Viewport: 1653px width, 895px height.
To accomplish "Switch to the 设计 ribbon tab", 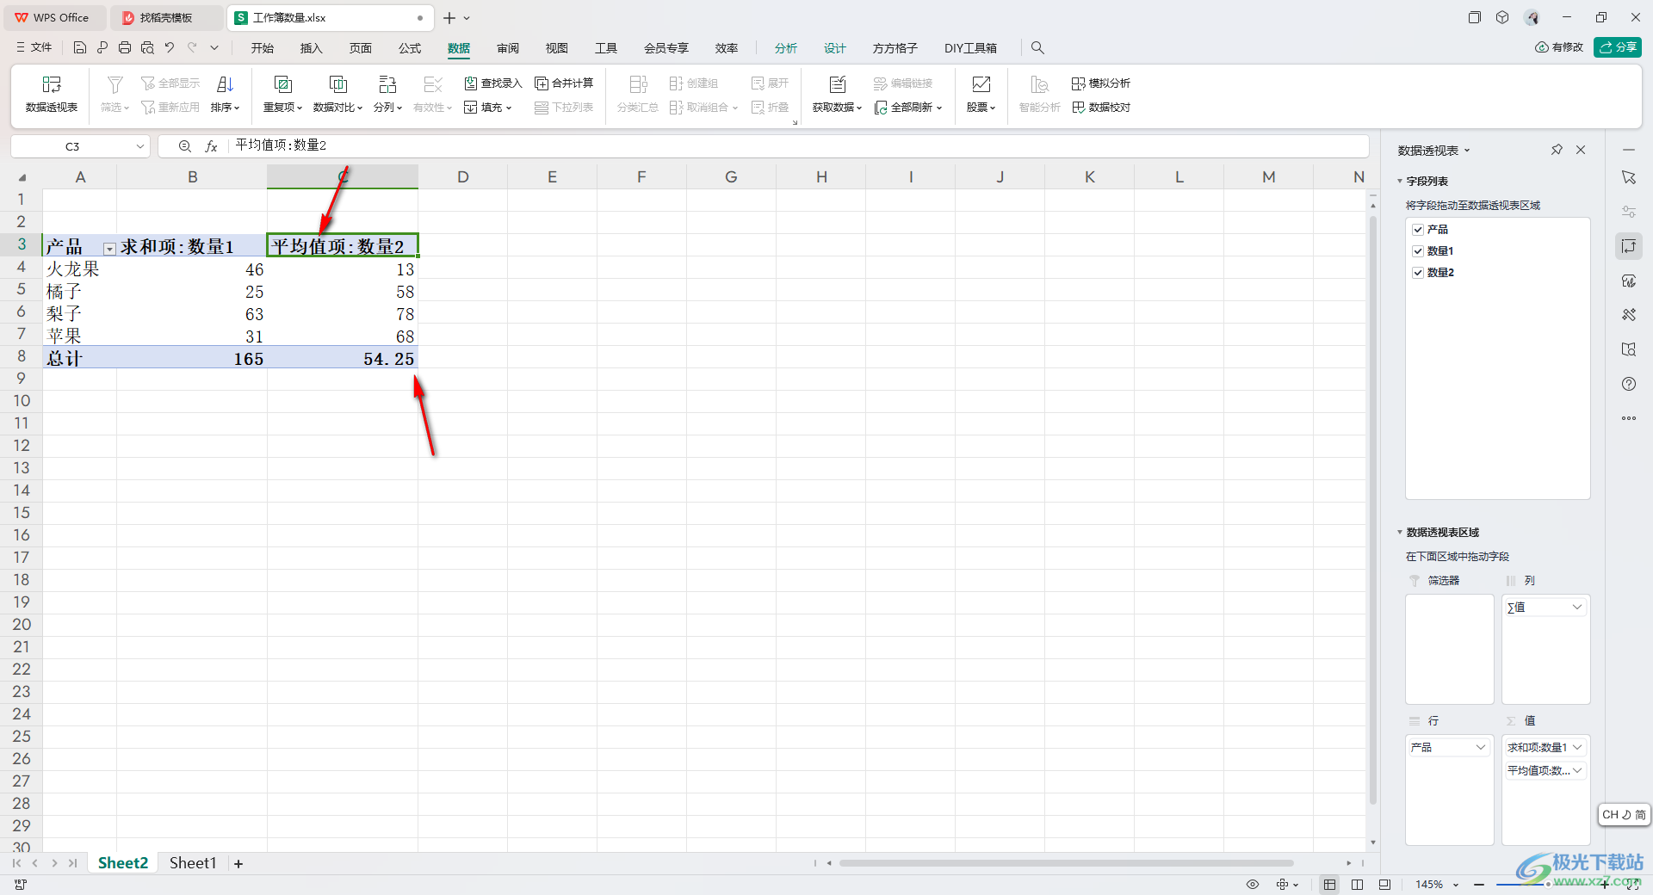I will coord(835,48).
